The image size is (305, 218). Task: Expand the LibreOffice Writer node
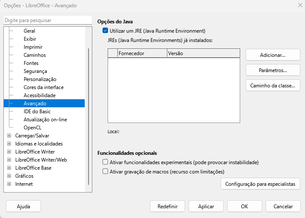9,151
